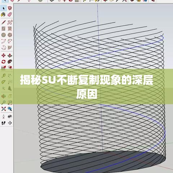The height and width of the screenshot is (173, 173).
Task: Choose the Orbit tool
Action: click(x=4, y=96)
